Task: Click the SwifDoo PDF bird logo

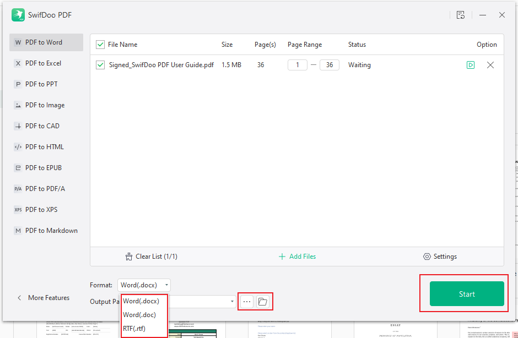Action: pos(18,15)
